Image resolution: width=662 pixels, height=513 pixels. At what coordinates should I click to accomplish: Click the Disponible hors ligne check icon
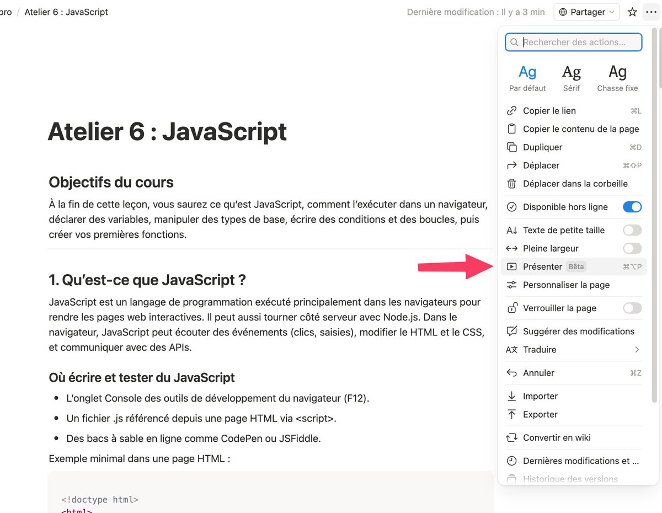point(512,207)
